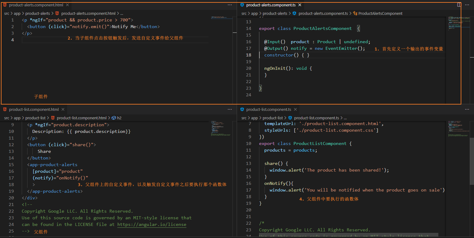Image resolution: width=474 pixels, height=238 pixels.
Task: Click the 'You will be notified' alert line
Action: pyautogui.click(x=357, y=190)
